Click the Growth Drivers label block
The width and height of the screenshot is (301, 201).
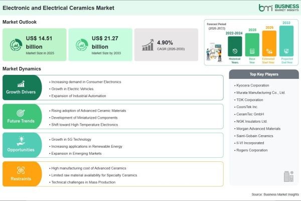click(x=22, y=87)
